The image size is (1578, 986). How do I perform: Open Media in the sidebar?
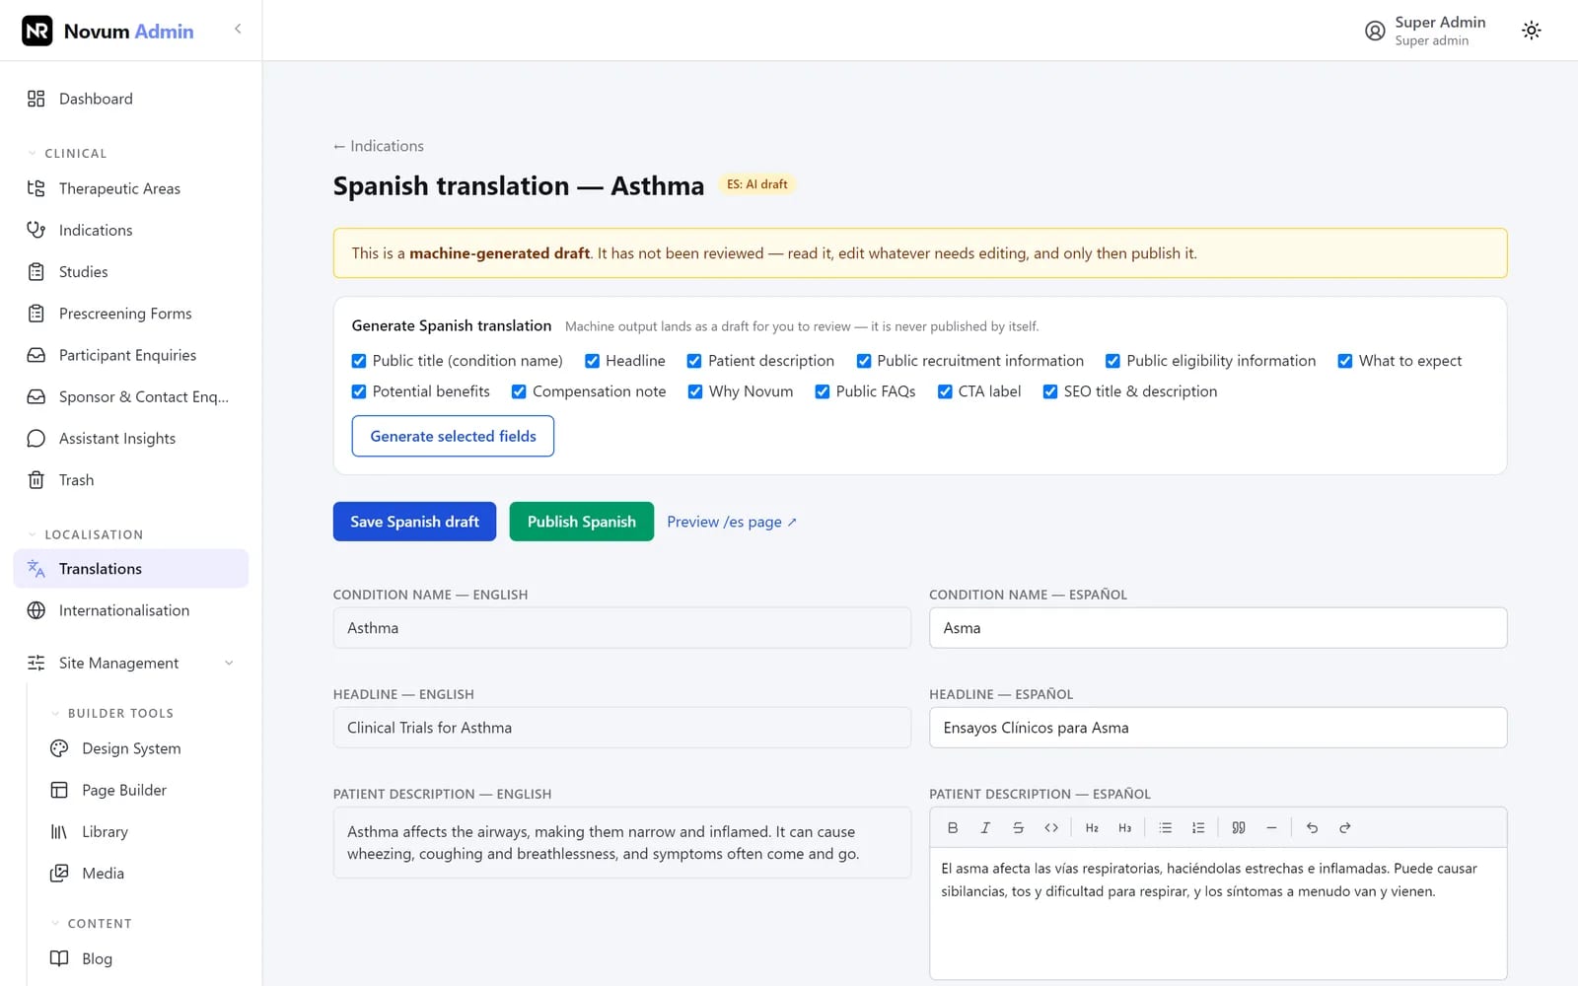pyautogui.click(x=143, y=874)
